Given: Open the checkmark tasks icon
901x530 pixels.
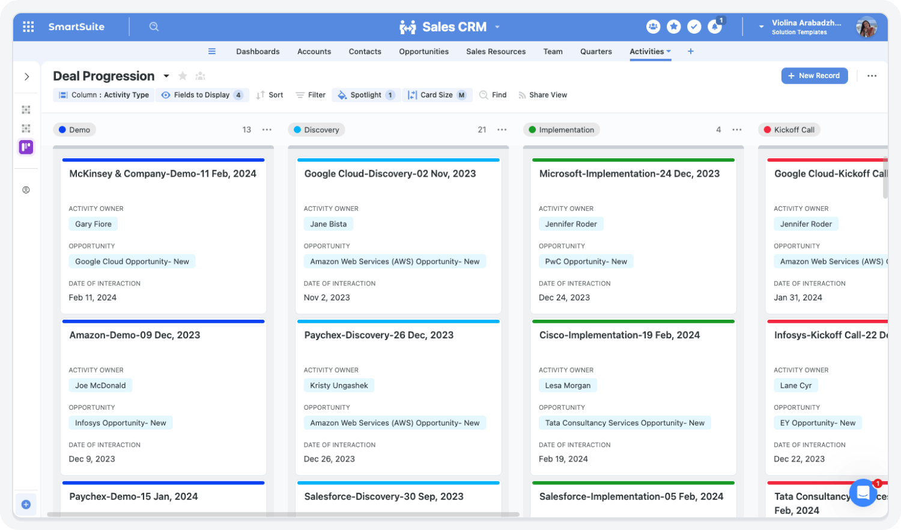Looking at the screenshot, I should [694, 26].
